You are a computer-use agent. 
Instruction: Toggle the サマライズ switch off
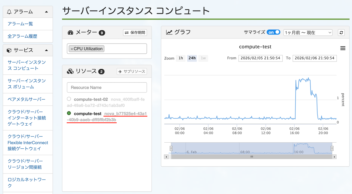tap(273, 32)
